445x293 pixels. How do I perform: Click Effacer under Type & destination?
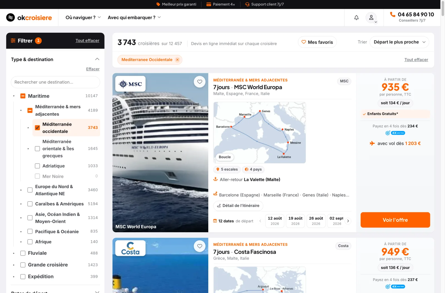pos(93,69)
